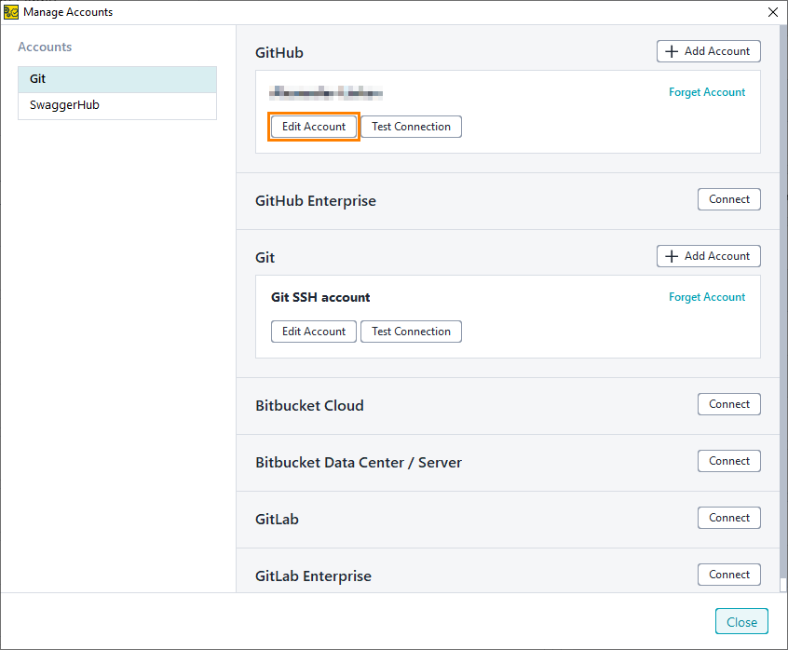Select Git in the Accounts list
Image resolution: width=788 pixels, height=650 pixels.
pyautogui.click(x=117, y=79)
